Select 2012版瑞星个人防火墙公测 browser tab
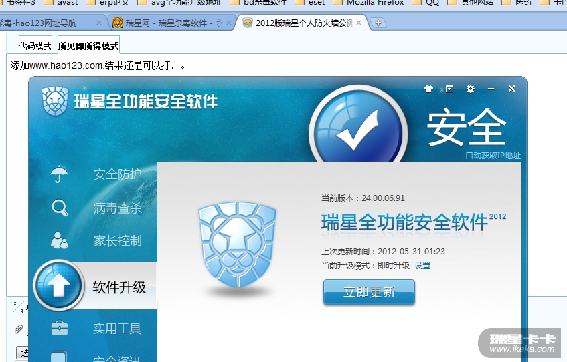The height and width of the screenshot is (362, 567). pos(304,23)
